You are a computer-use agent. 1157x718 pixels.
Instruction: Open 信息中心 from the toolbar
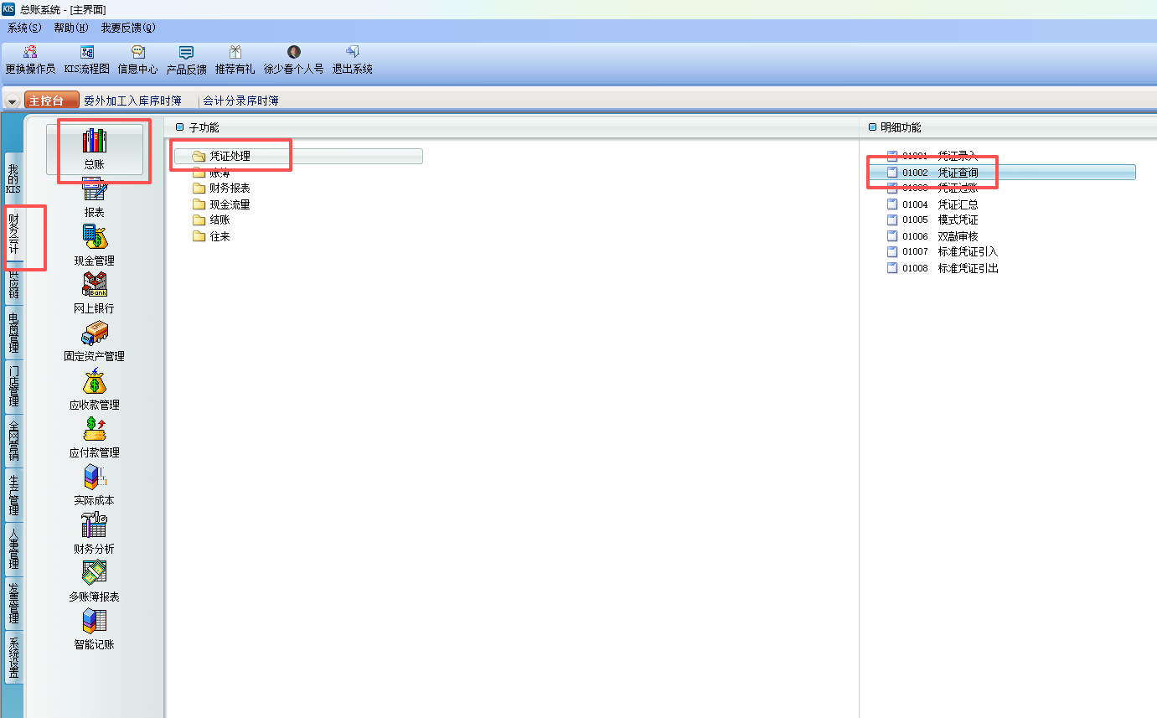[137, 53]
